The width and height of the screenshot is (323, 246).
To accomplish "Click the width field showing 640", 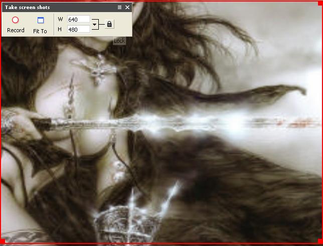I will [79, 20].
